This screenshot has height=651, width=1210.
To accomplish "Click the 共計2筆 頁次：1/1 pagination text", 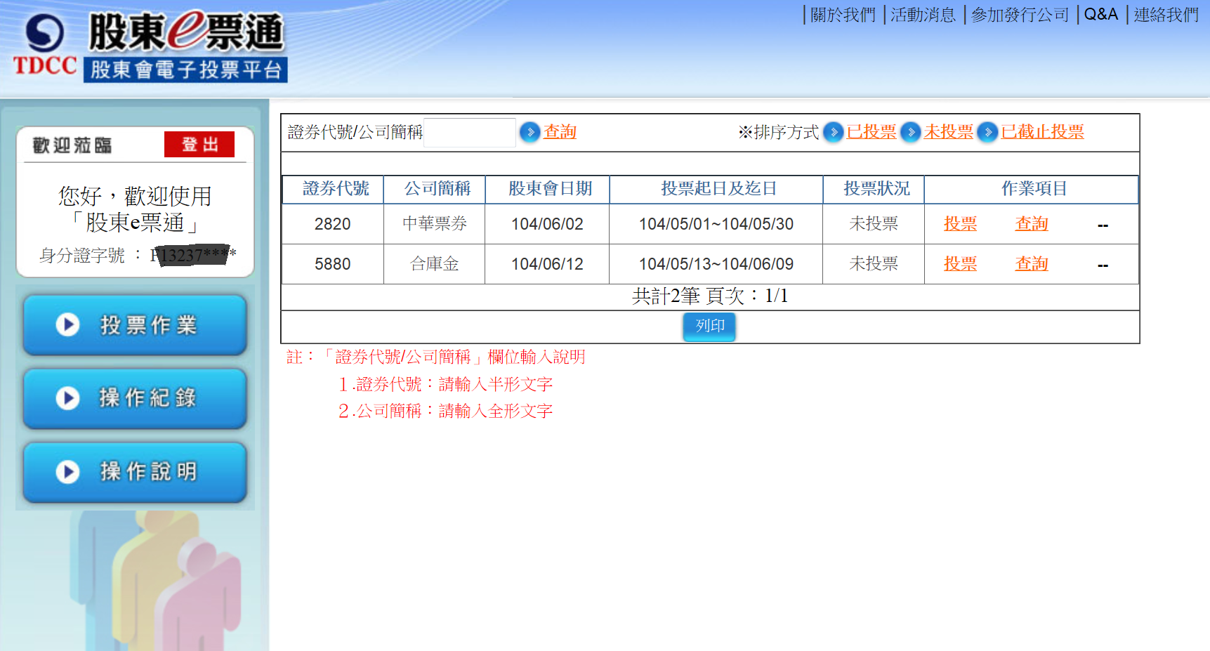I will pyautogui.click(x=710, y=296).
